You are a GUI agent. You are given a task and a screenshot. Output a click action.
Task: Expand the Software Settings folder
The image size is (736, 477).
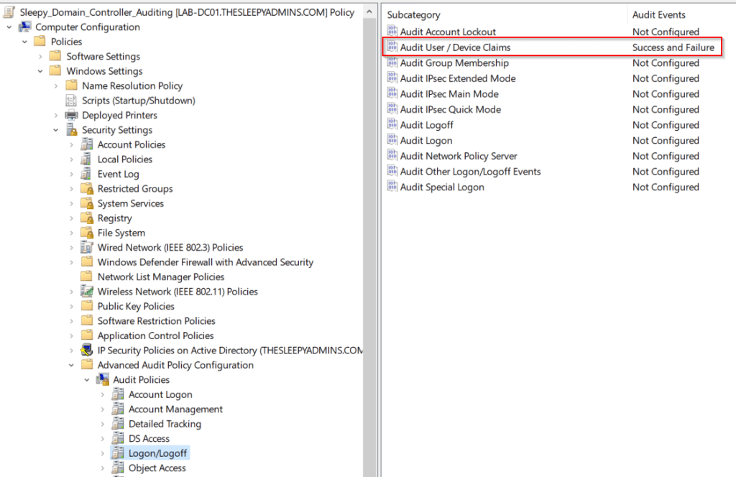click(41, 57)
